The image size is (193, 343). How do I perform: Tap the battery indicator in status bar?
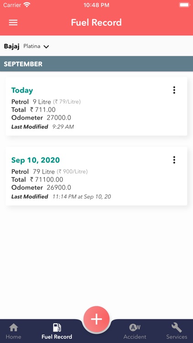tap(184, 5)
